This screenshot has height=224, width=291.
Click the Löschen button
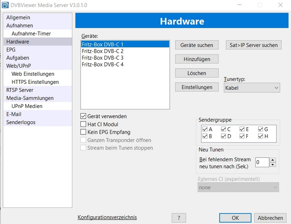pos(197,73)
